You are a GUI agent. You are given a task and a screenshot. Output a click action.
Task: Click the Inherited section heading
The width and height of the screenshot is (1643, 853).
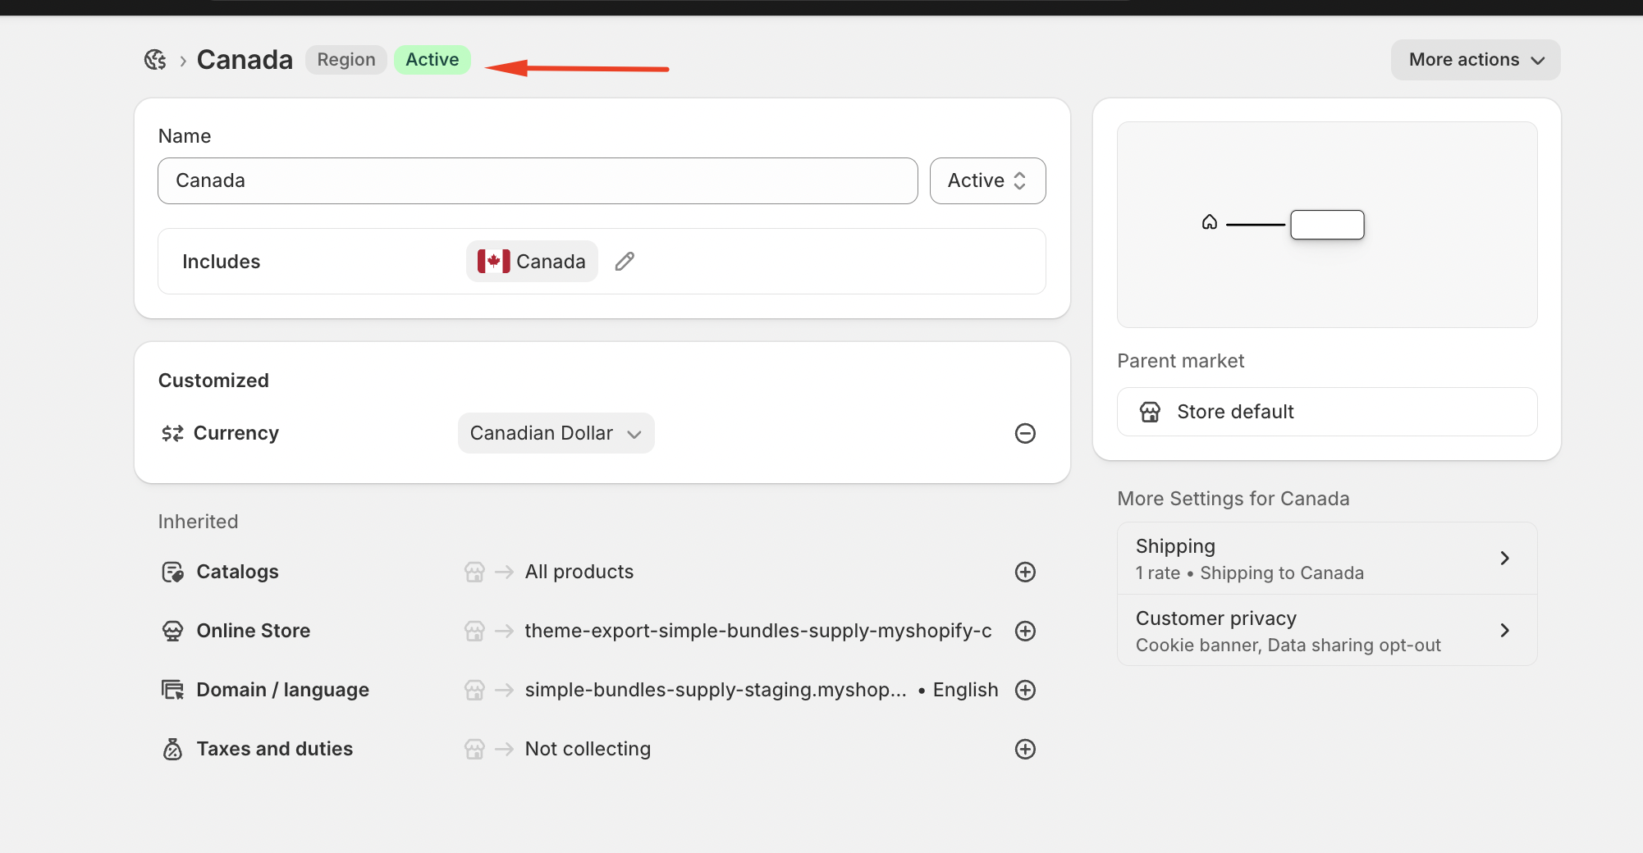point(198,522)
